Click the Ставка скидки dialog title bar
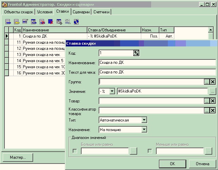This screenshot has height=170, width=218. [x=141, y=43]
